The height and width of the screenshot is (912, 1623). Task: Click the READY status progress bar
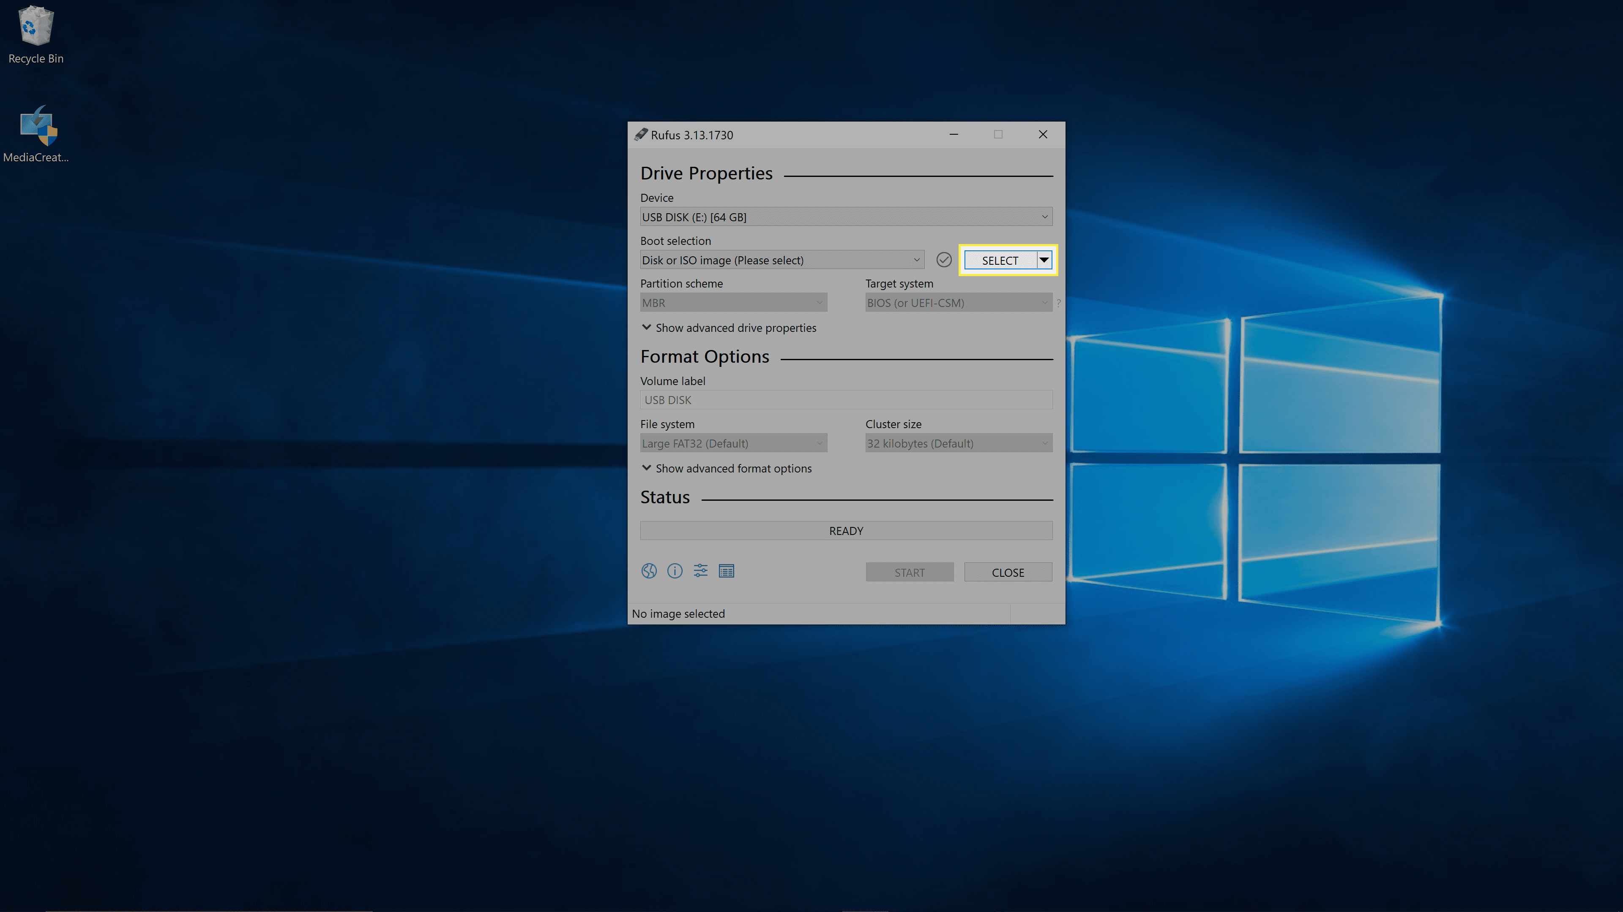[x=846, y=531]
